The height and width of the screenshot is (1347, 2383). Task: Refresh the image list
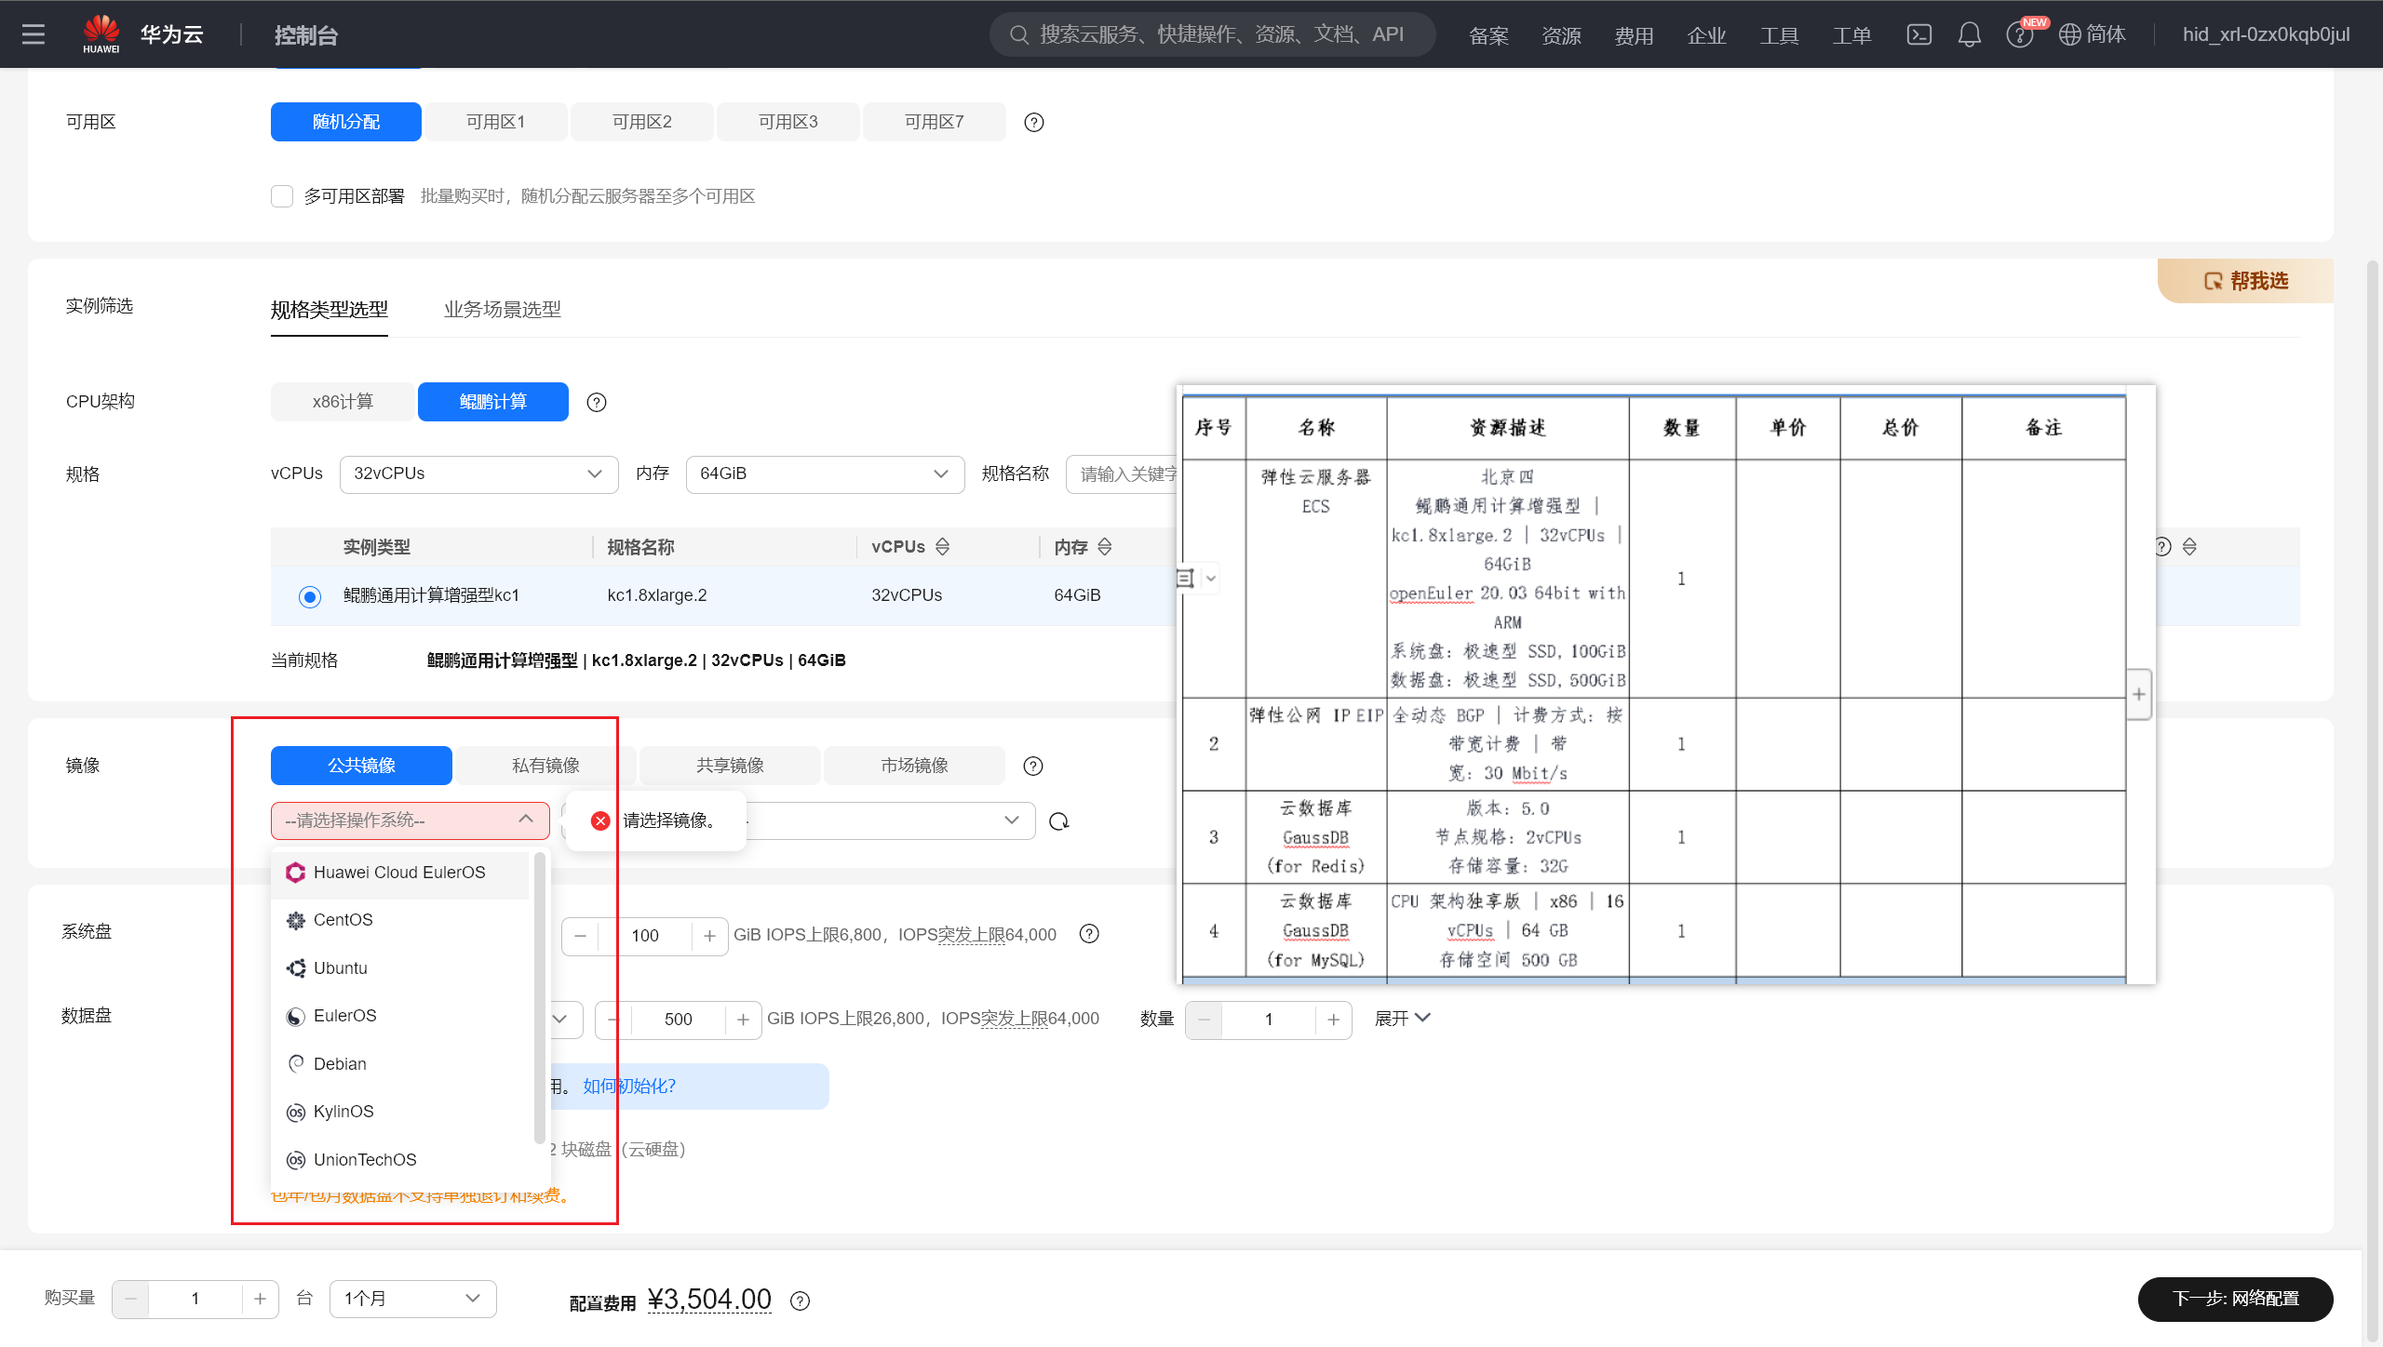tap(1059, 821)
